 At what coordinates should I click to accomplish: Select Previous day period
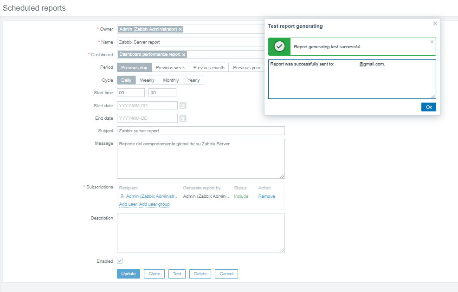tap(135, 67)
